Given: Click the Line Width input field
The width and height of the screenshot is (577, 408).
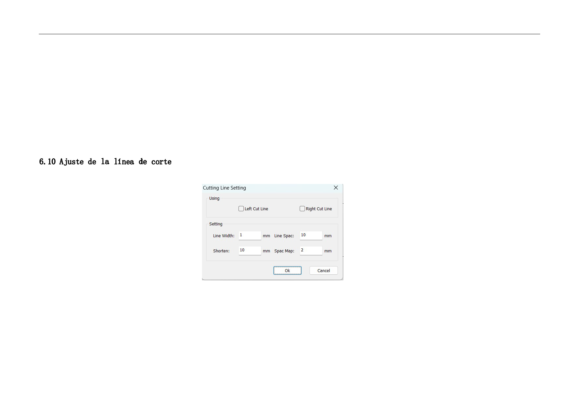Looking at the screenshot, I should point(250,236).
